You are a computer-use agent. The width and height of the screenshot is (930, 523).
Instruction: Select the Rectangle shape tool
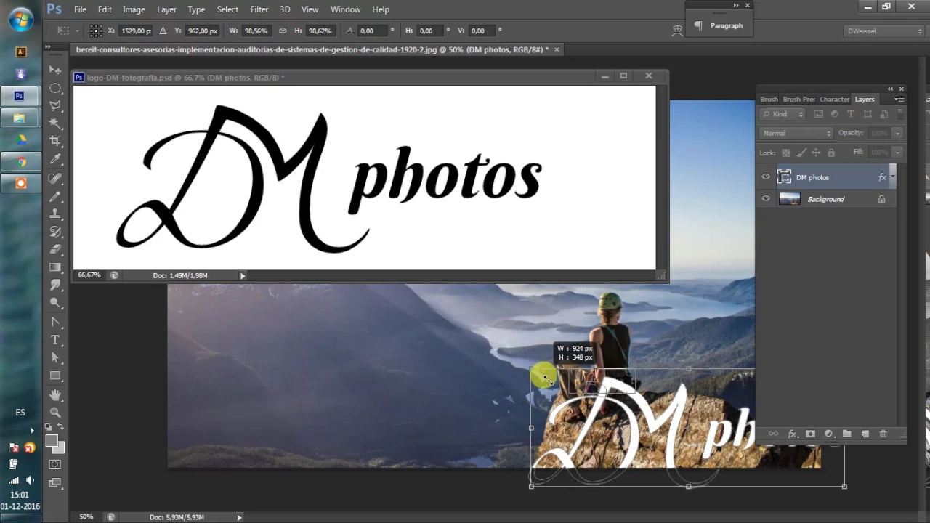55,376
